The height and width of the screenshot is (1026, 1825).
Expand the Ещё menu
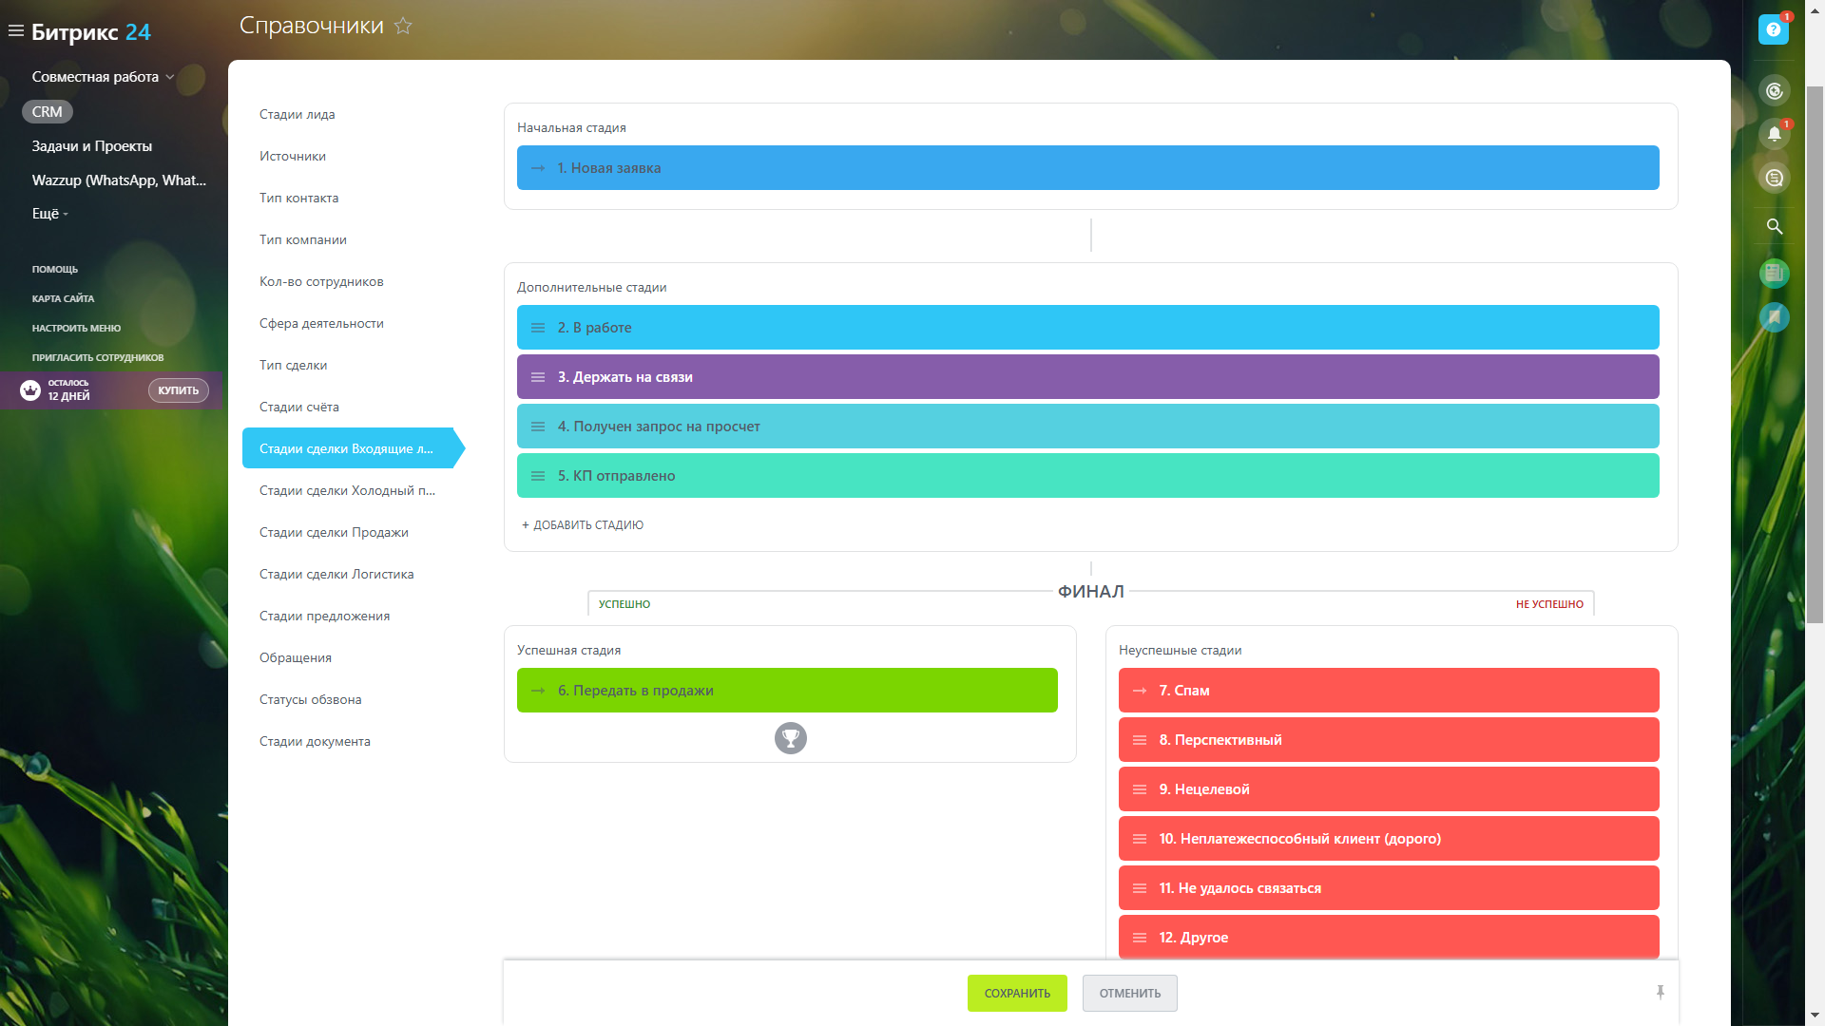49,214
